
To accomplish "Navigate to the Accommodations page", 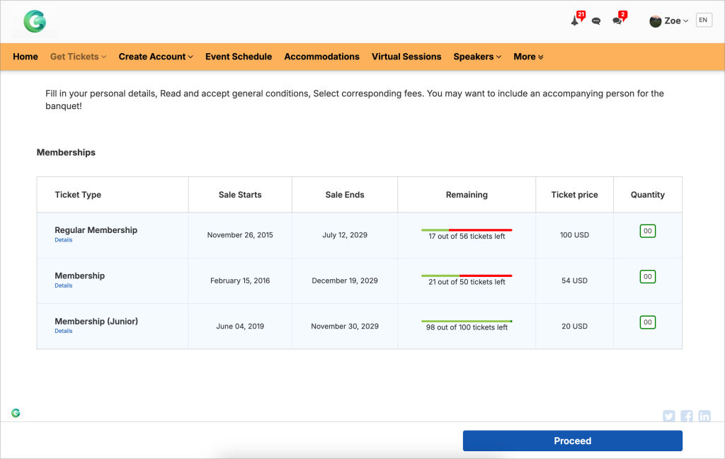I will coord(322,57).
